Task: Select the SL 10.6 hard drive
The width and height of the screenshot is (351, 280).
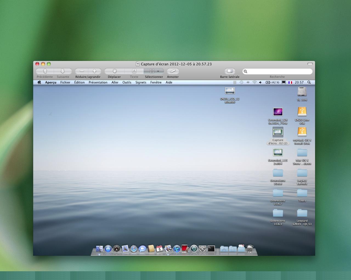Action: [x=302, y=92]
